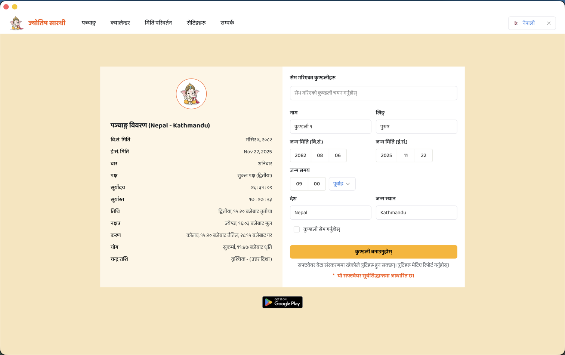Click the Nepal flag icon beside नेपाली
Screen dimensions: 565x355
tap(517, 23)
